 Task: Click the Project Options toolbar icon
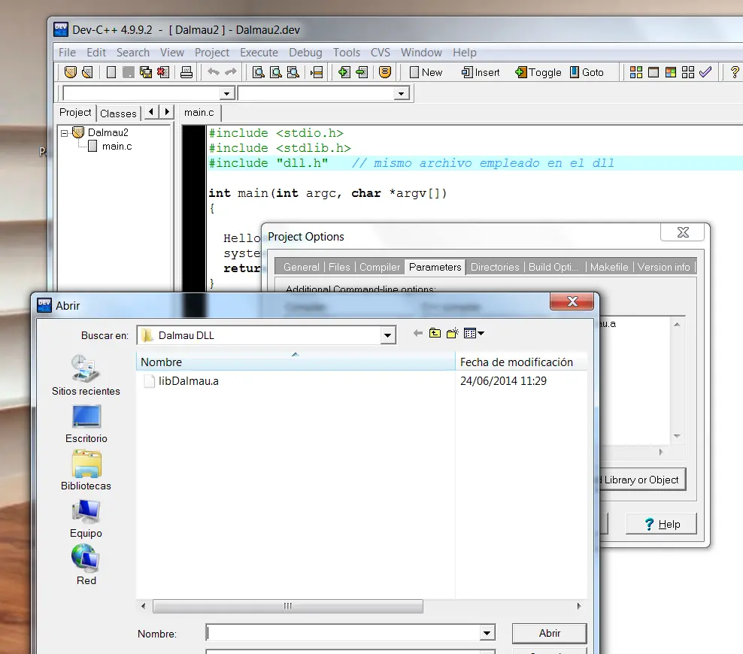[385, 72]
